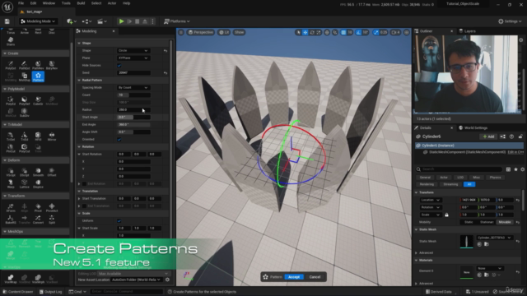
Task: Adjust the End Angle slider field
Action: tap(133, 124)
